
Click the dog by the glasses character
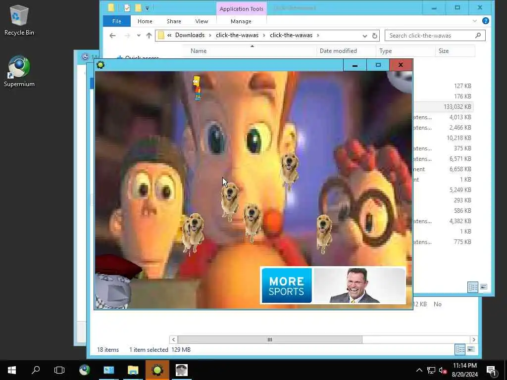(x=324, y=234)
